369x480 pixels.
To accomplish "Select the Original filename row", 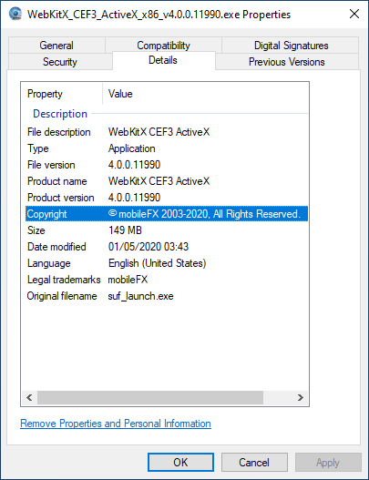I will [167, 296].
